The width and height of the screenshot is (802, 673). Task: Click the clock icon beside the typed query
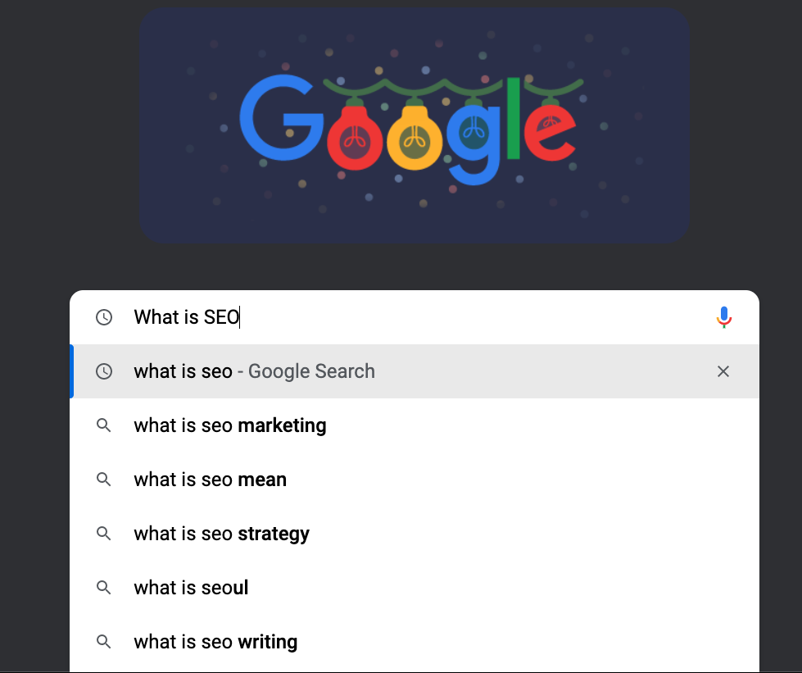click(105, 316)
